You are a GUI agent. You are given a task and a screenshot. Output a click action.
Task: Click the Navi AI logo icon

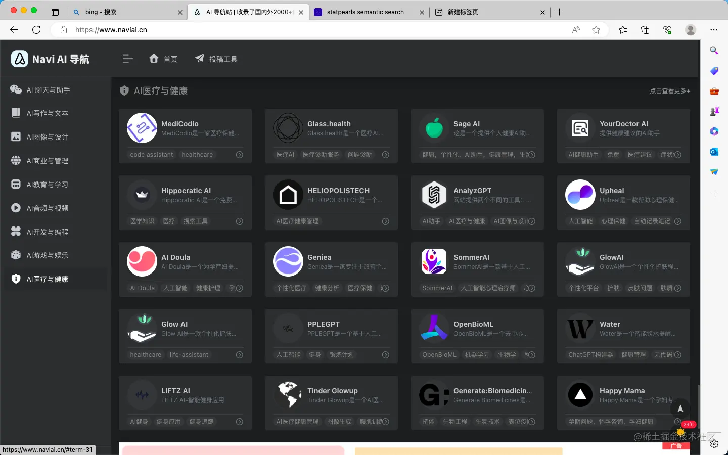click(20, 59)
